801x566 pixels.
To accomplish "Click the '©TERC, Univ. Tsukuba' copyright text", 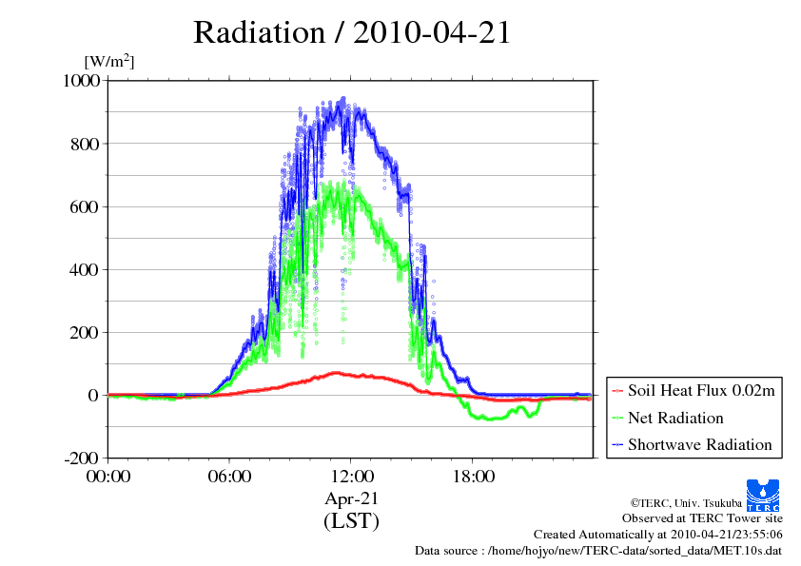I will pyautogui.click(x=686, y=503).
